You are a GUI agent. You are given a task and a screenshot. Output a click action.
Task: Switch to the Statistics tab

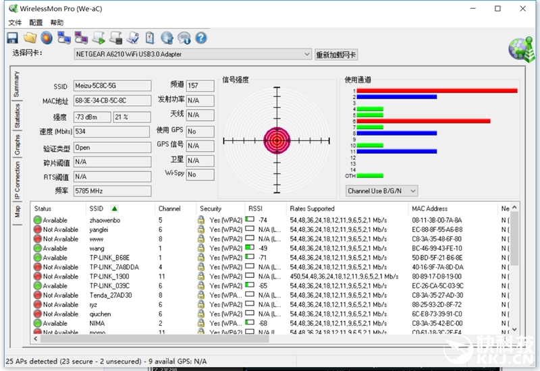(x=17, y=116)
